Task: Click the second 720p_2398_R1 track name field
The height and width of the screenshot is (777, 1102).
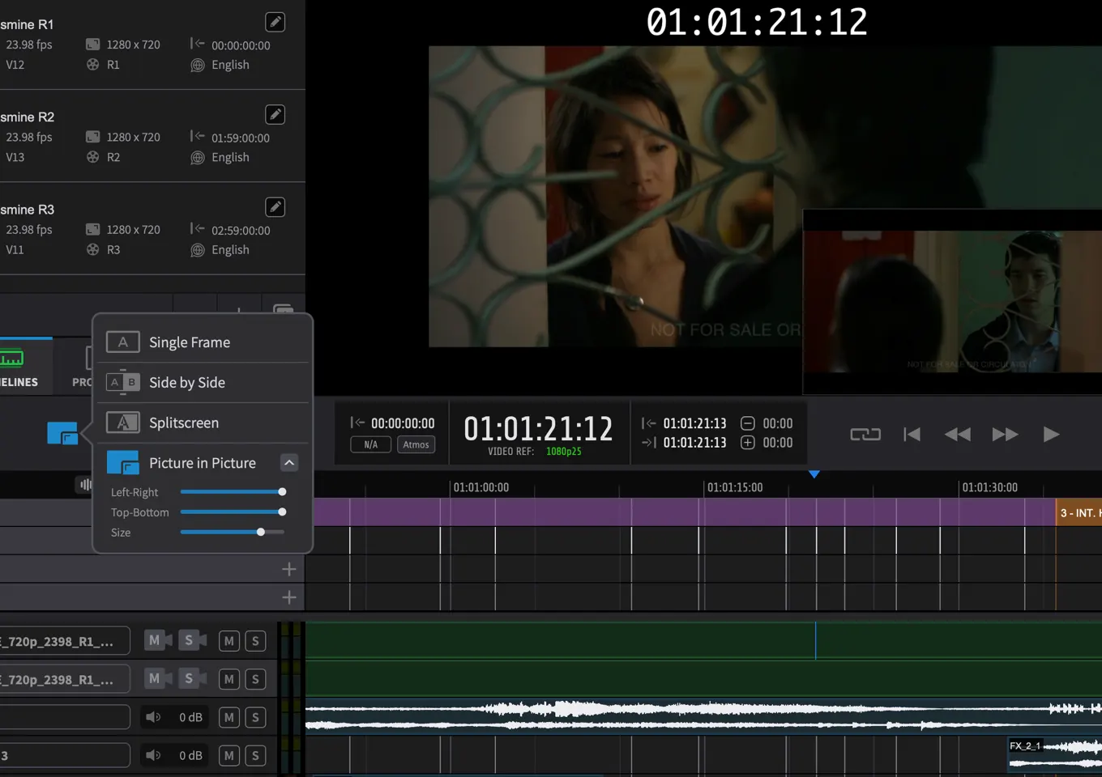Action: point(65,679)
